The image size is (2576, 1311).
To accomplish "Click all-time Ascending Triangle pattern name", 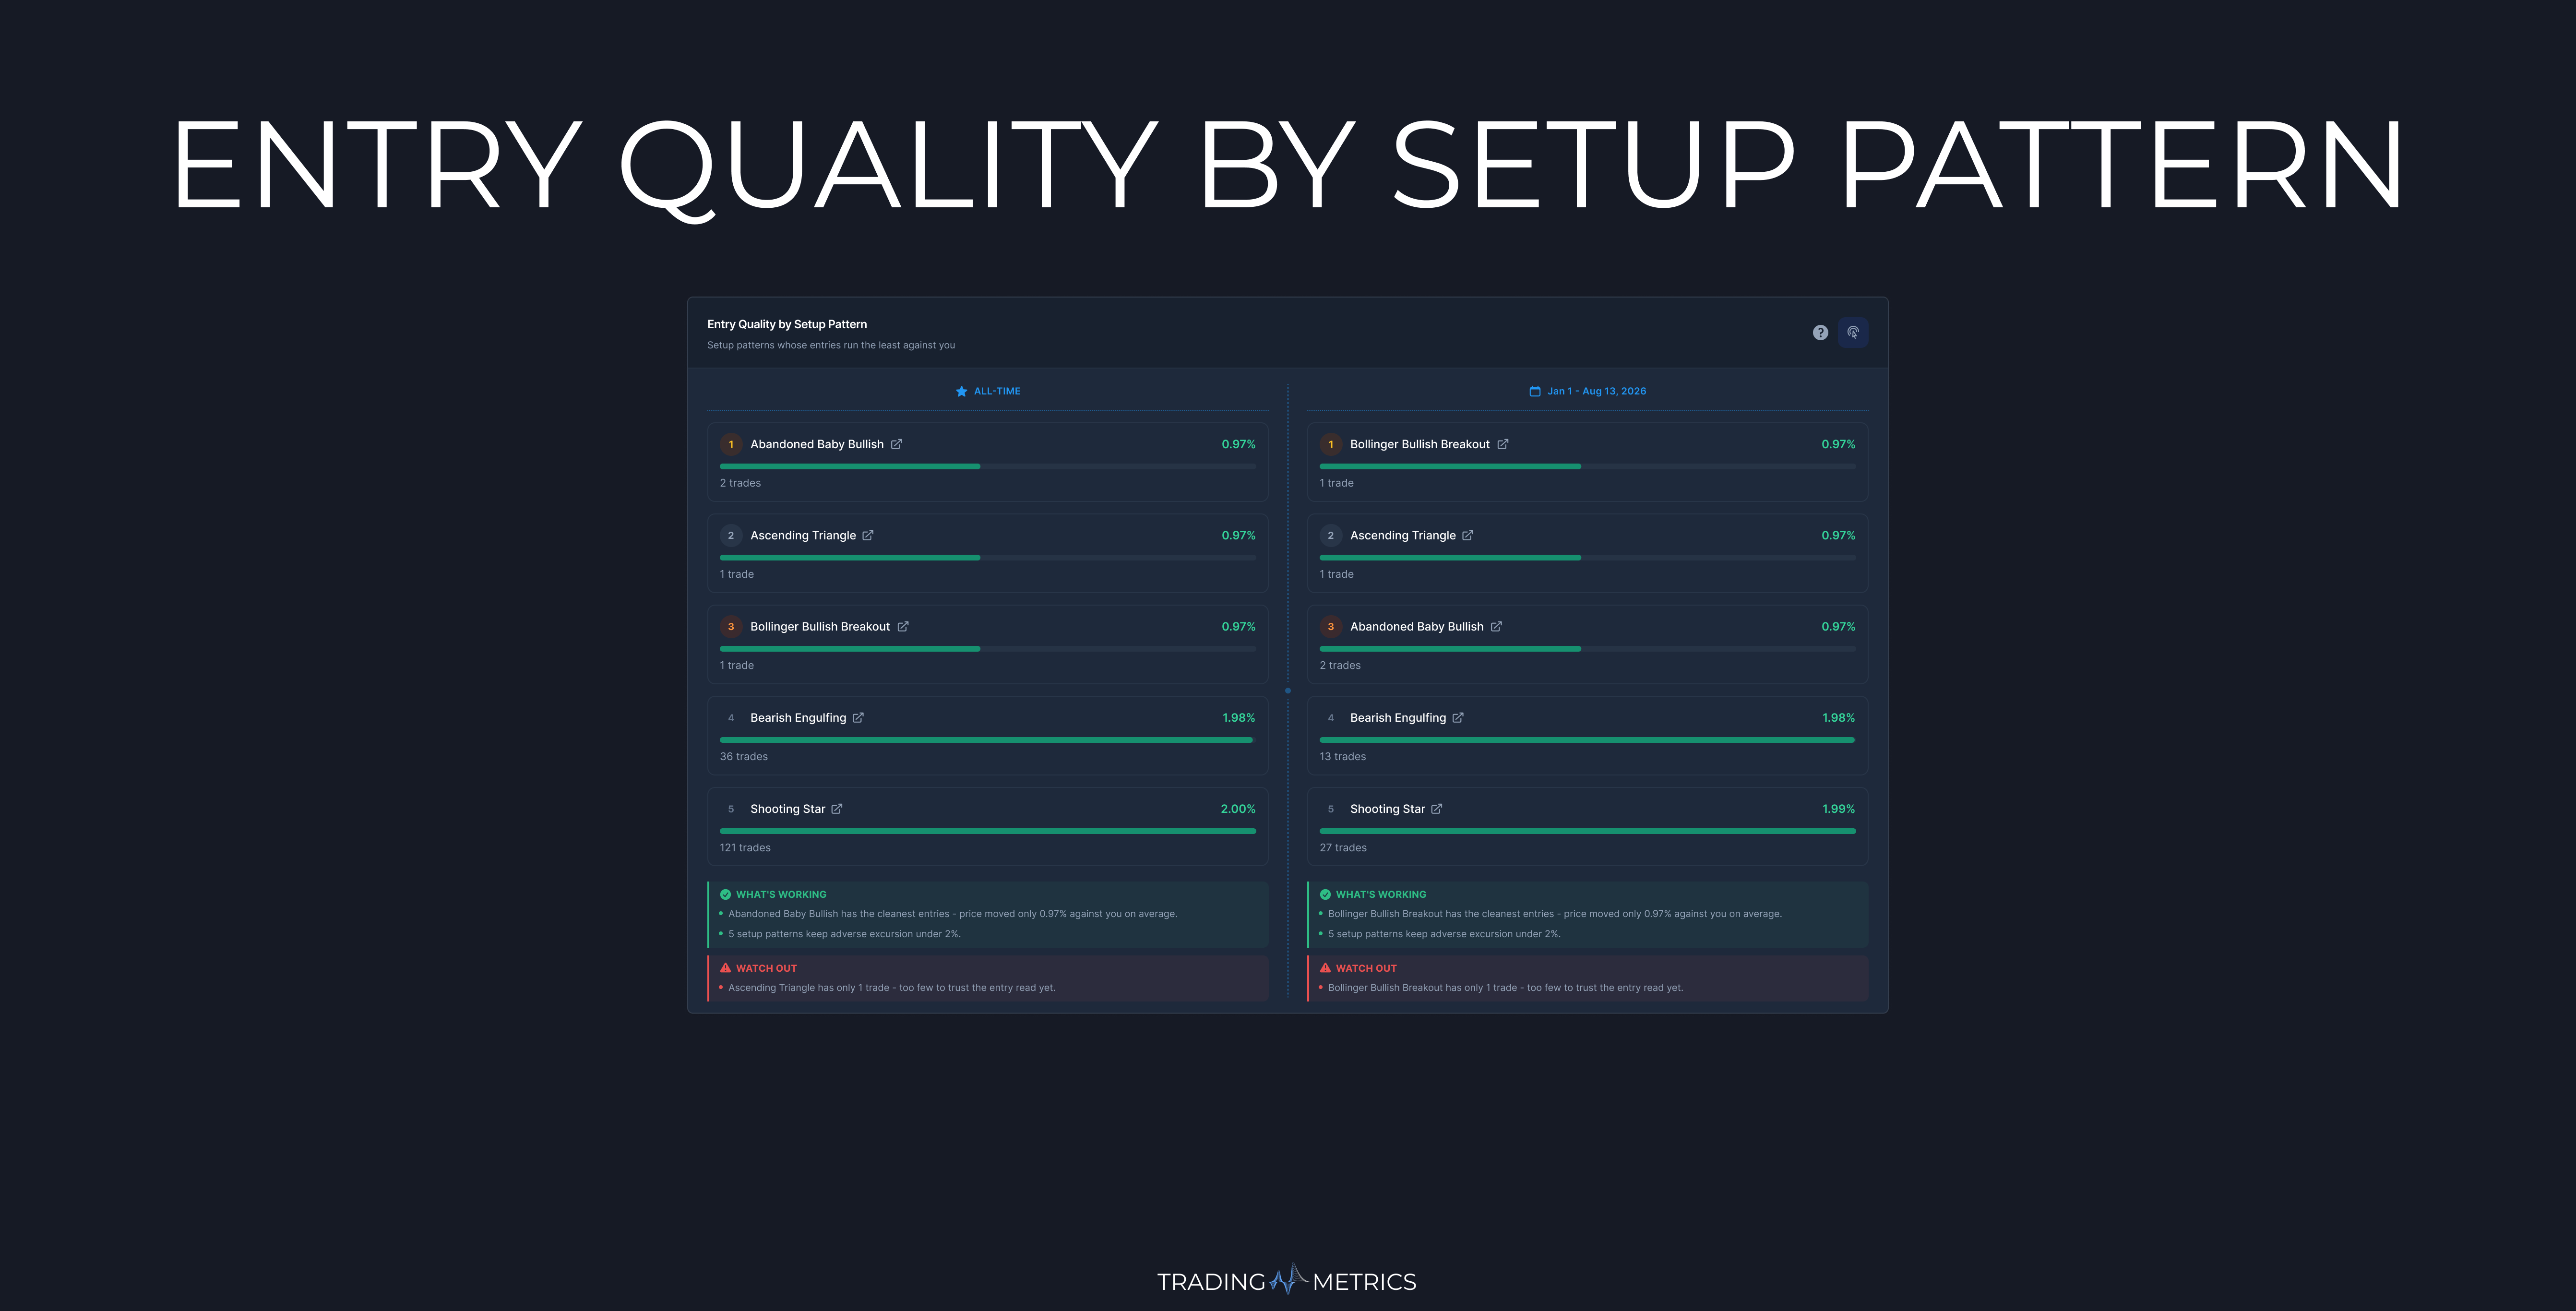I will 803,535.
